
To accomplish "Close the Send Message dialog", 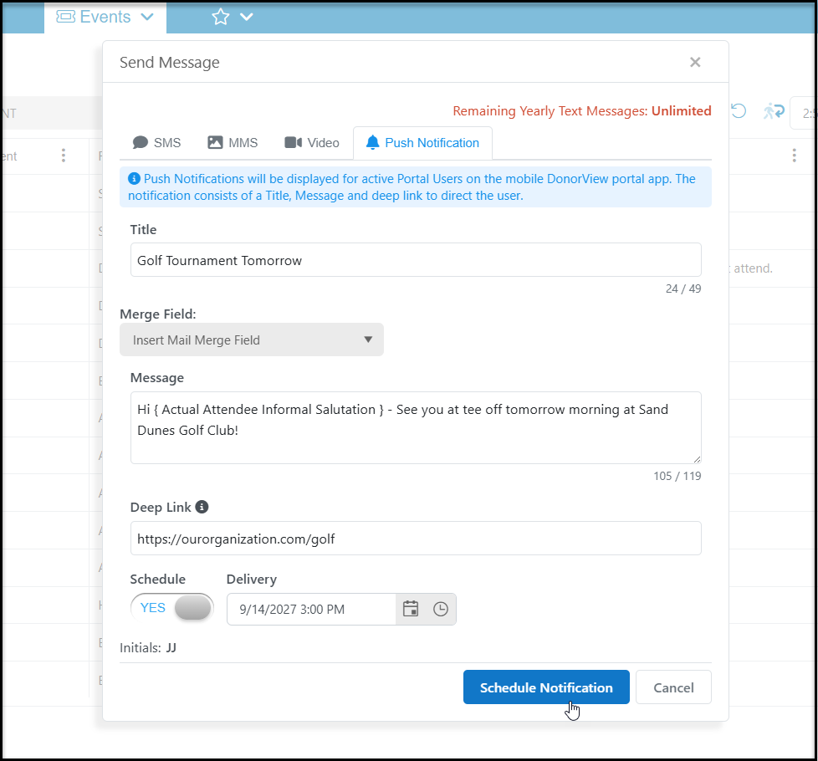I will (x=695, y=62).
